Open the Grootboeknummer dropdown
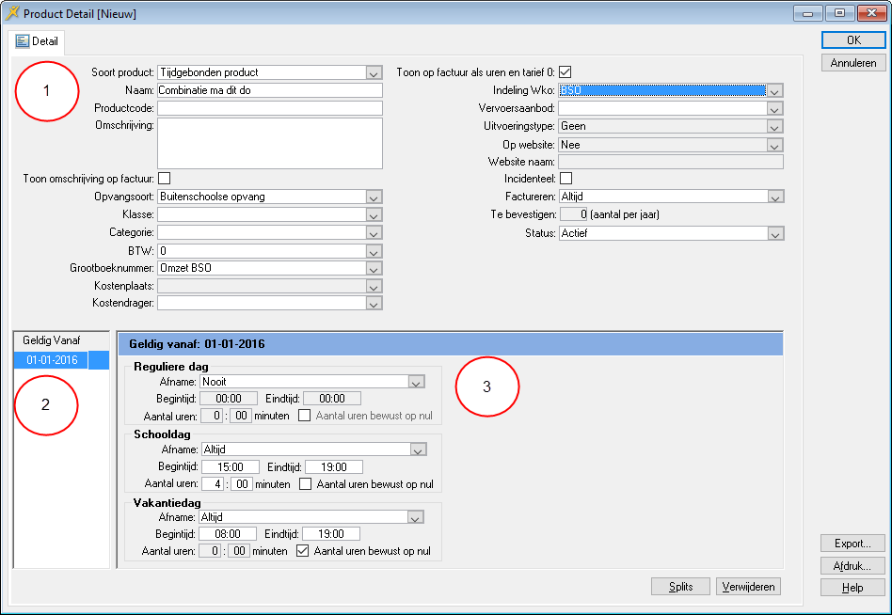 click(x=374, y=268)
